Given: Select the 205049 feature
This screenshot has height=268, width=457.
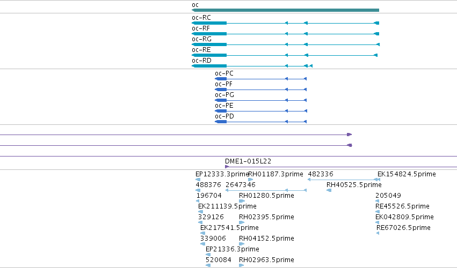Looking at the screenshot, I should (x=377, y=201).
